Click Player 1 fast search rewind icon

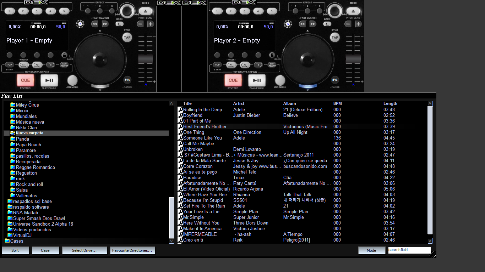pyautogui.click(x=94, y=24)
